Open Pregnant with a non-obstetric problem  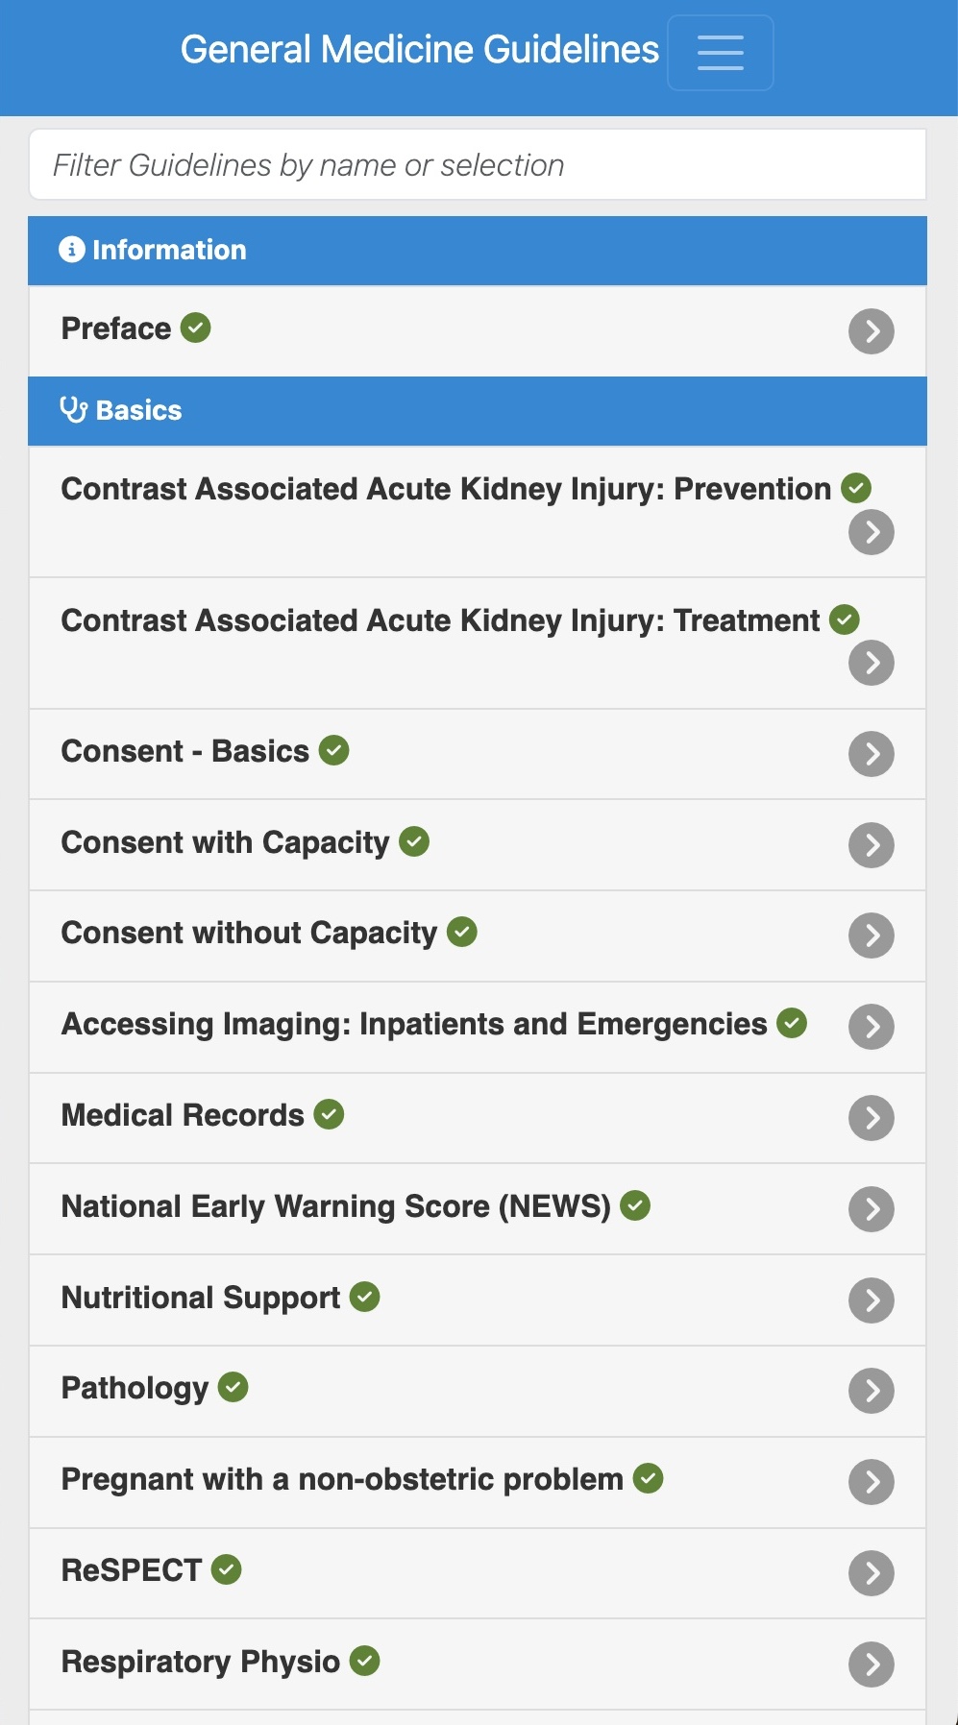tap(342, 1480)
